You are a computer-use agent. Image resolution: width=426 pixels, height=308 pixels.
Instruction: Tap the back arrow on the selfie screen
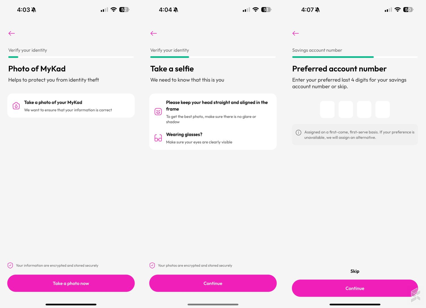154,33
